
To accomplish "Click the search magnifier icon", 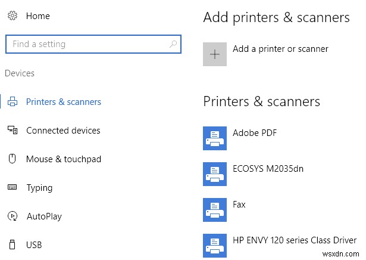I will (x=173, y=44).
